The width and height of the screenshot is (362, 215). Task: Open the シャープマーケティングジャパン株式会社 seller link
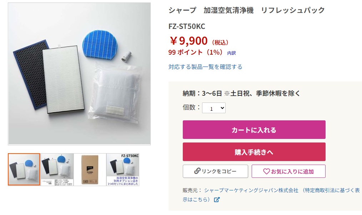coord(251,190)
